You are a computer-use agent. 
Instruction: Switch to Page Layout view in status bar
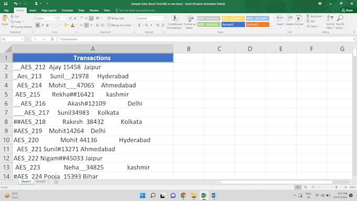tap(306, 187)
